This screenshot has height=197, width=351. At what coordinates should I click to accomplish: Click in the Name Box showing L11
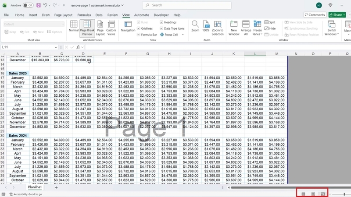coord(28,47)
